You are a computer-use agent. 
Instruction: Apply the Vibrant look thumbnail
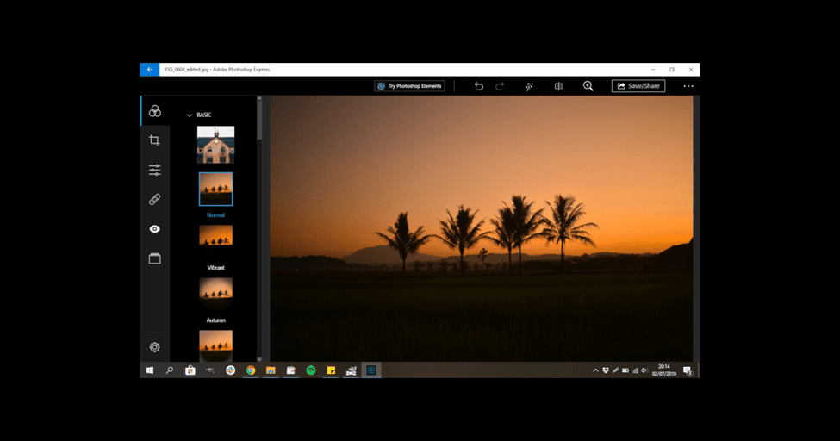coord(215,237)
